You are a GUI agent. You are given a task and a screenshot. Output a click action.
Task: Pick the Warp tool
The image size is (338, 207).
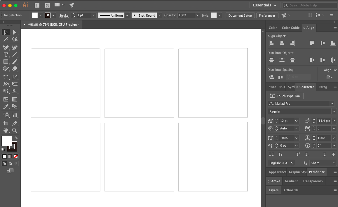[x=6, y=84]
